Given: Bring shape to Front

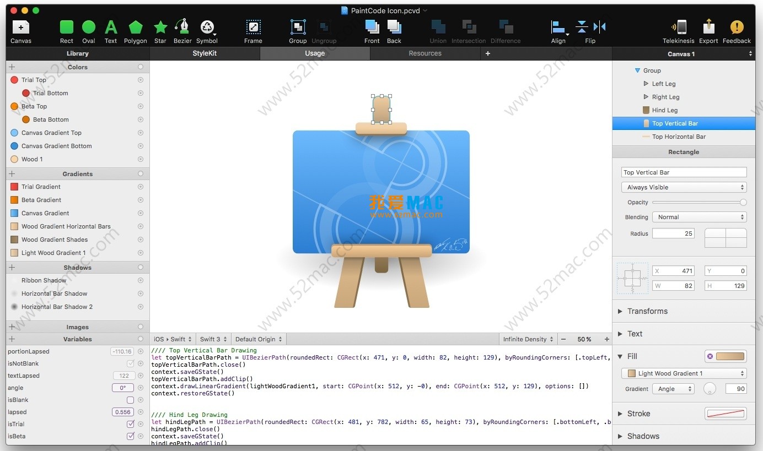Looking at the screenshot, I should [372, 27].
